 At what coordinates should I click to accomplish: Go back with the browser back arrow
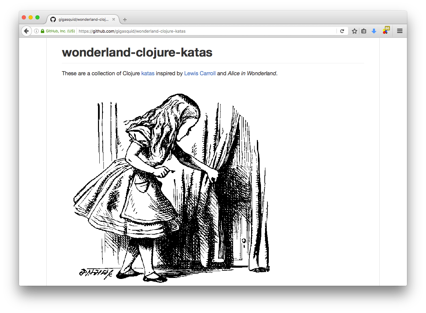pyautogui.click(x=27, y=31)
